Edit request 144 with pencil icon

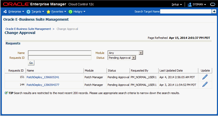pyautogui.click(x=205, y=84)
